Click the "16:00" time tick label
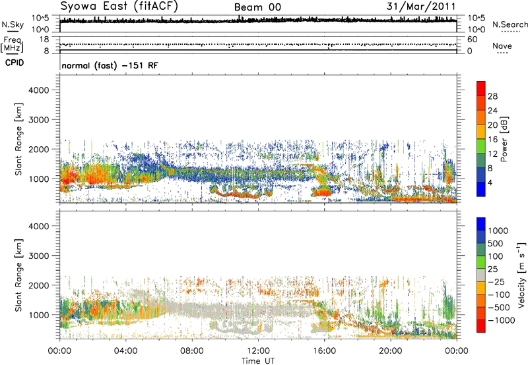Screen dimensions: 528x365 click(324, 351)
